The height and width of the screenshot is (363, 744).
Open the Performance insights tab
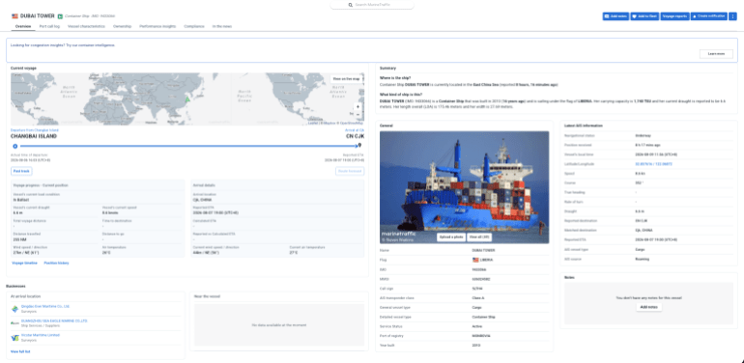[157, 26]
